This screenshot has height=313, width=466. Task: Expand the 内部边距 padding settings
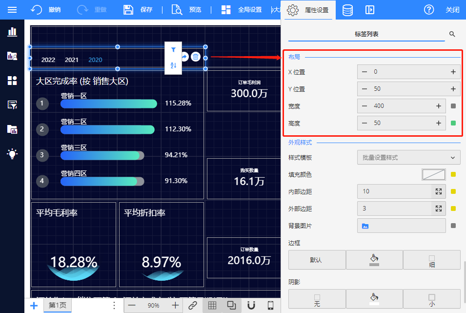pos(438,191)
